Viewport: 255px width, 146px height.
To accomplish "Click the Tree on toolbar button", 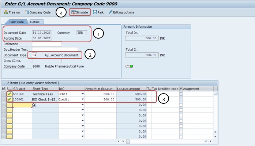I will point(12,12).
